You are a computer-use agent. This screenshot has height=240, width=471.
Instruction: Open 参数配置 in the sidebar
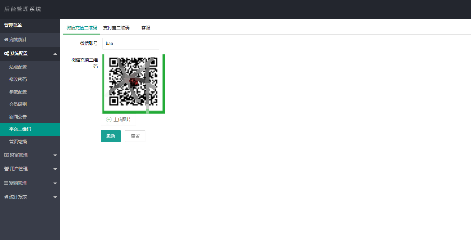(x=30, y=92)
